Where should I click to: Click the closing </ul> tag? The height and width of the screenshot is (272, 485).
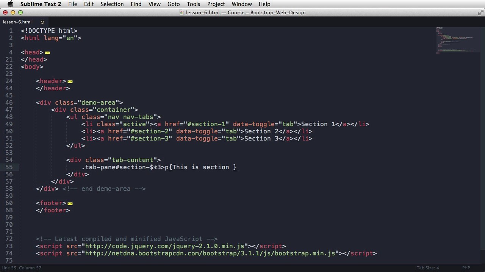[x=76, y=146]
